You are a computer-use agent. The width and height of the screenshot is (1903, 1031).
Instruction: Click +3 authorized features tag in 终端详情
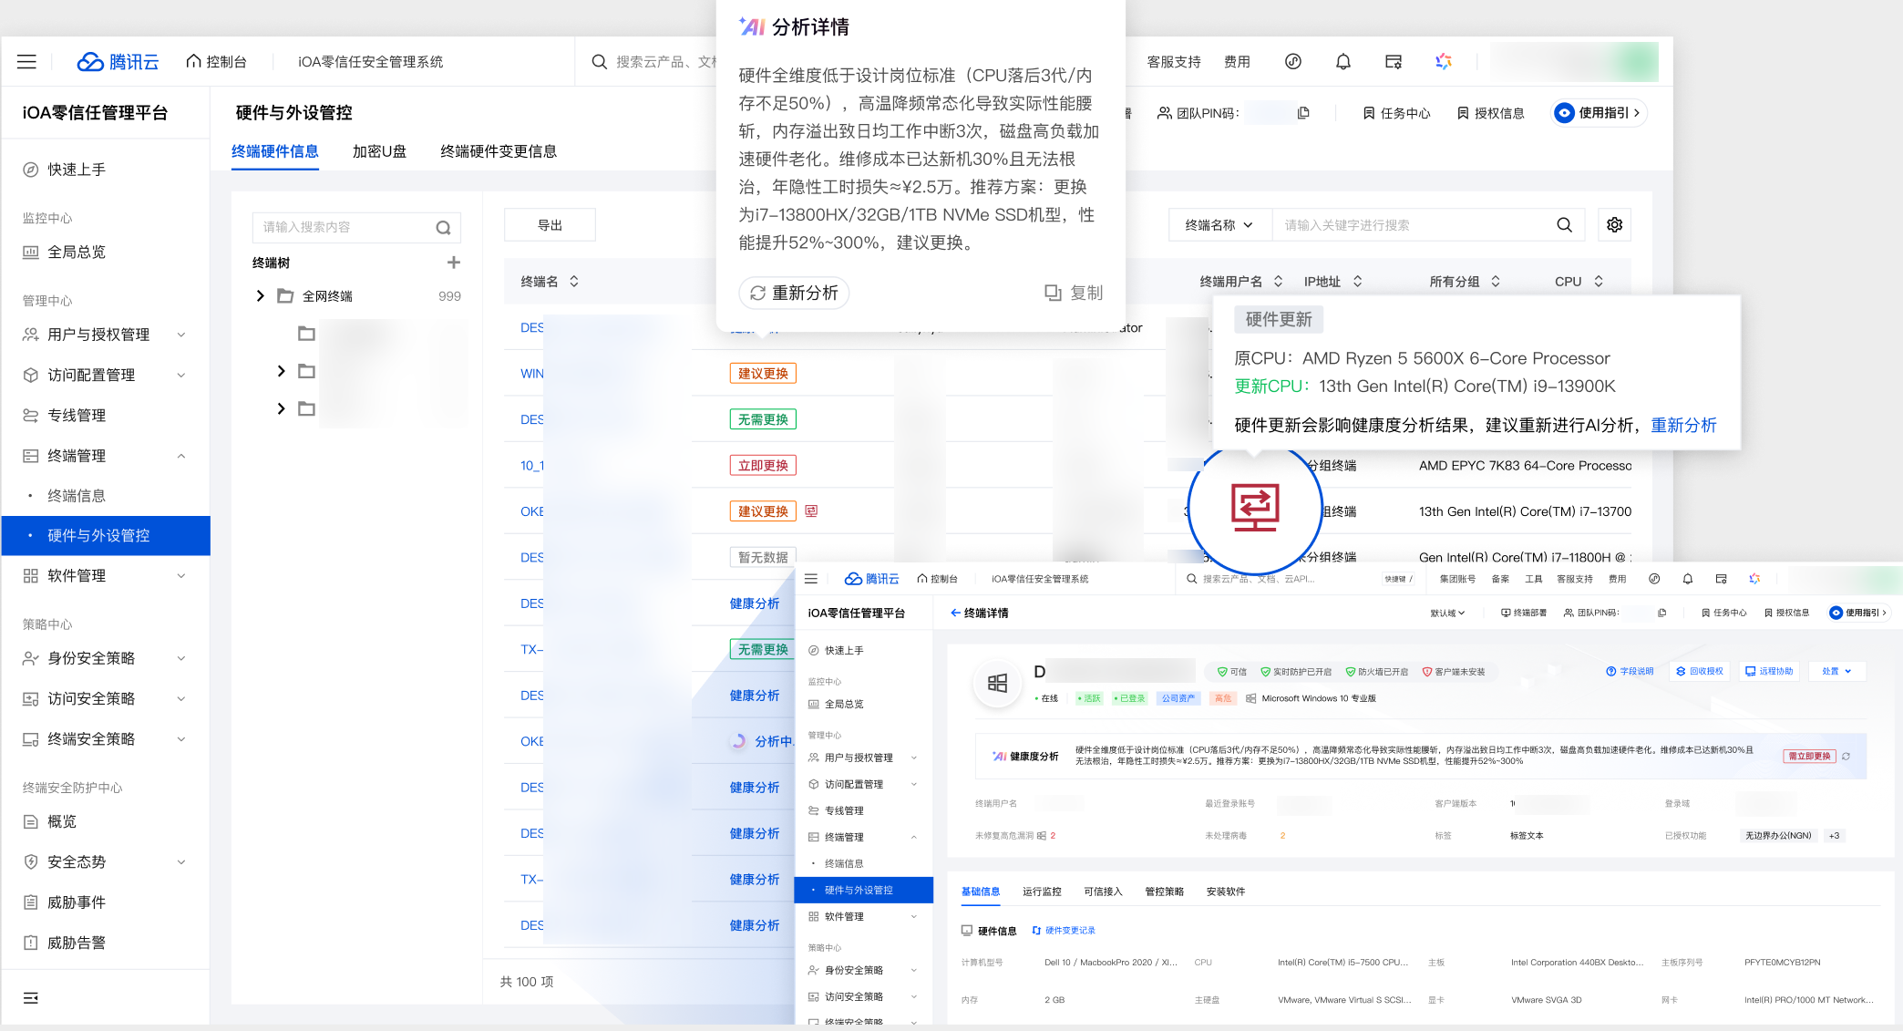(x=1834, y=836)
